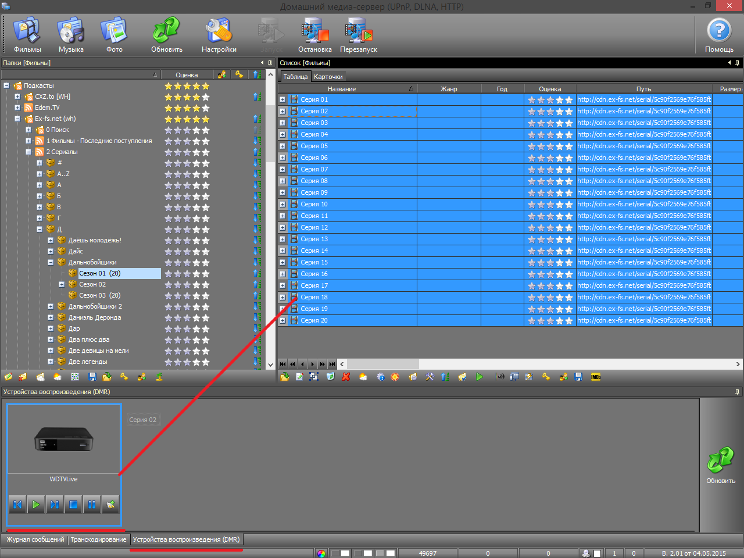Collapse the Дальнобойщики folder

tap(51, 263)
